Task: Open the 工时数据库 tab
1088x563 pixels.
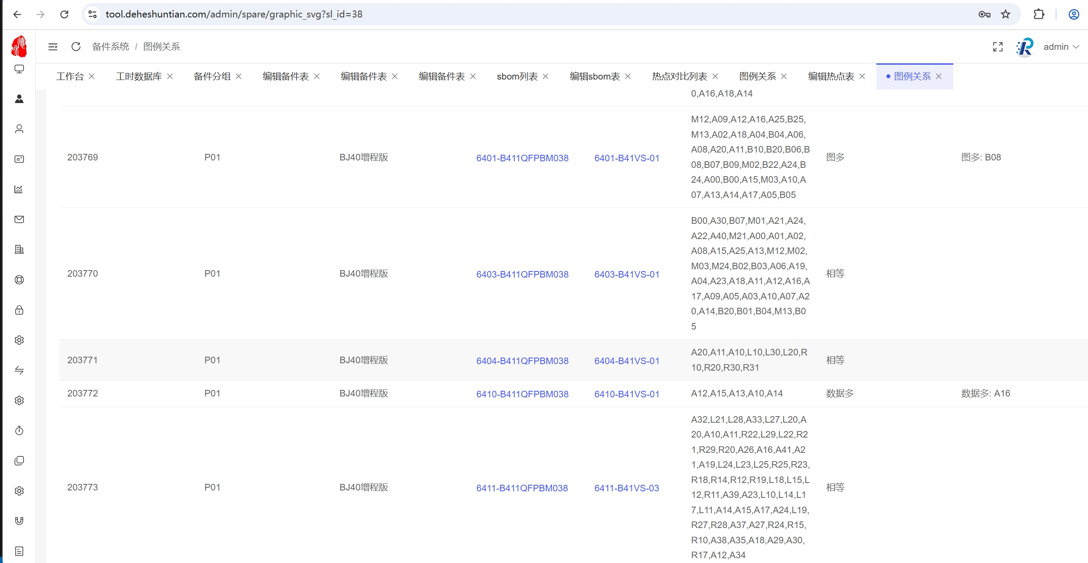Action: pyautogui.click(x=139, y=76)
